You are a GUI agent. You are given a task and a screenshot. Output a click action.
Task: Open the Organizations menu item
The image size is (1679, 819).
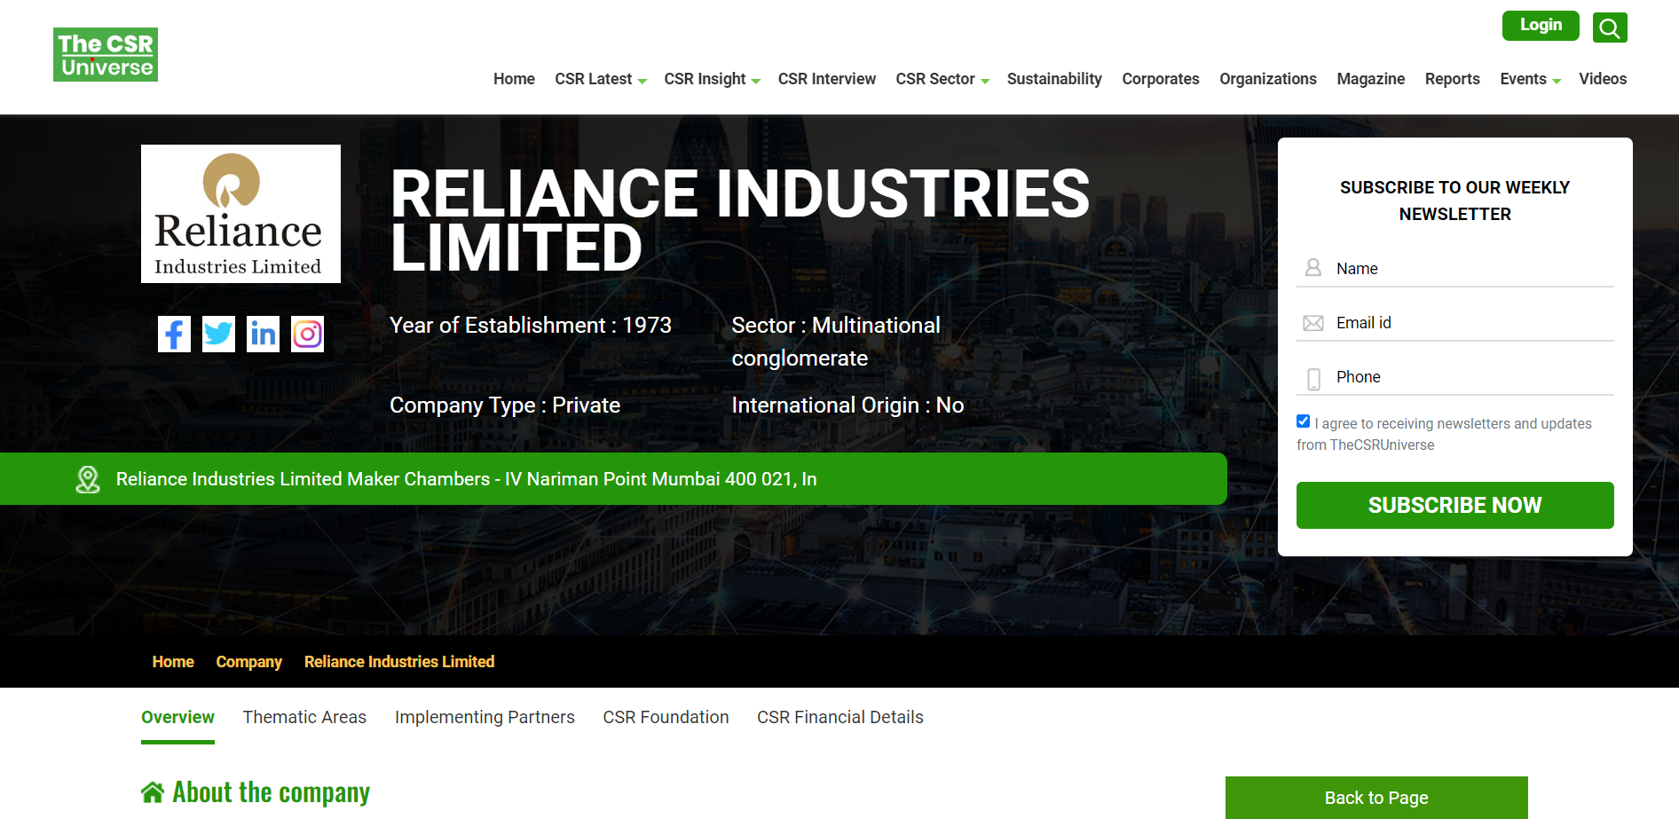(1268, 79)
